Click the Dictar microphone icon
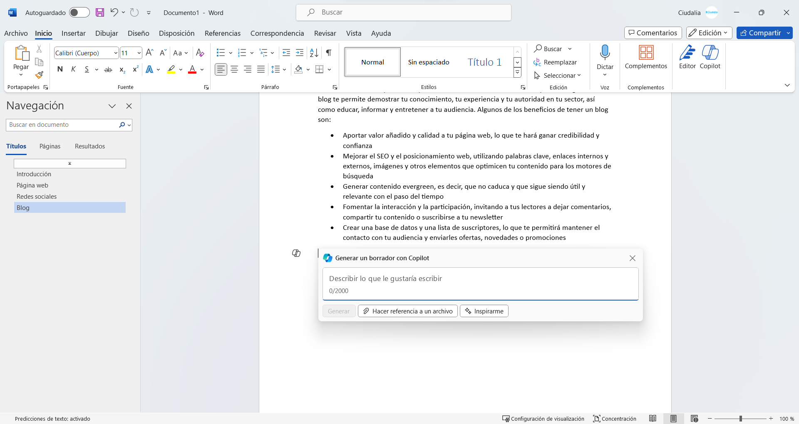 tap(605, 53)
